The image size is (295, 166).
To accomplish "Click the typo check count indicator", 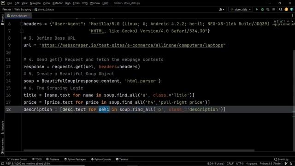I will 283,21.
